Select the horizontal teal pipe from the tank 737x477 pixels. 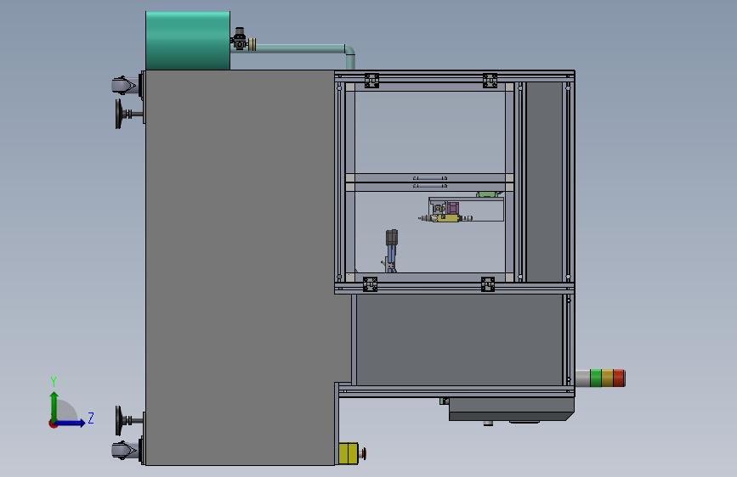click(x=299, y=48)
